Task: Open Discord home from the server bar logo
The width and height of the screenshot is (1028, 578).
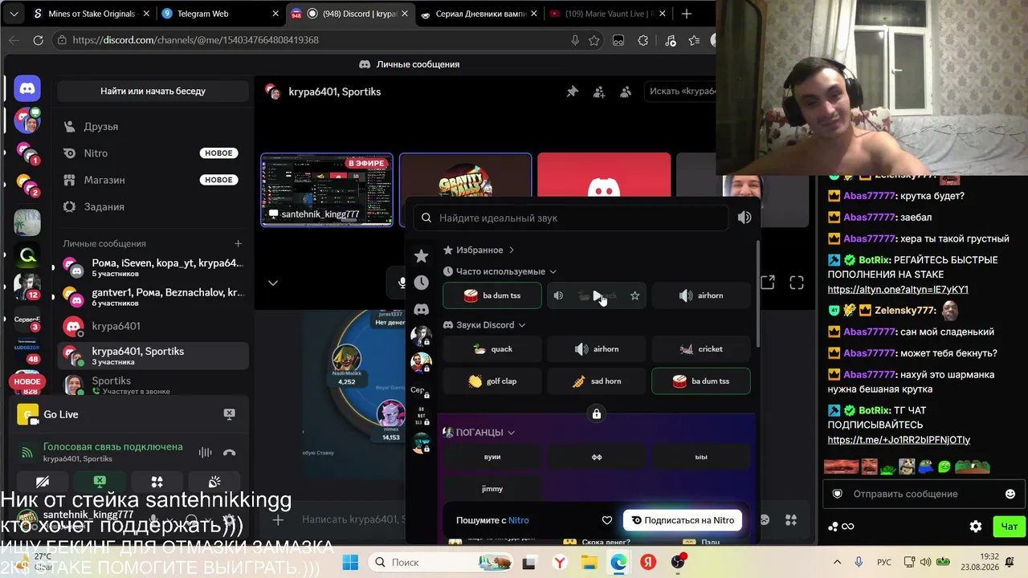Action: [27, 88]
